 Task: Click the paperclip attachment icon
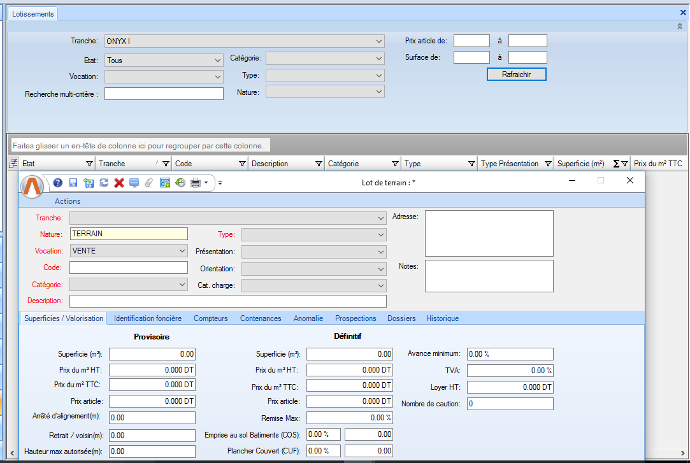coord(149,183)
